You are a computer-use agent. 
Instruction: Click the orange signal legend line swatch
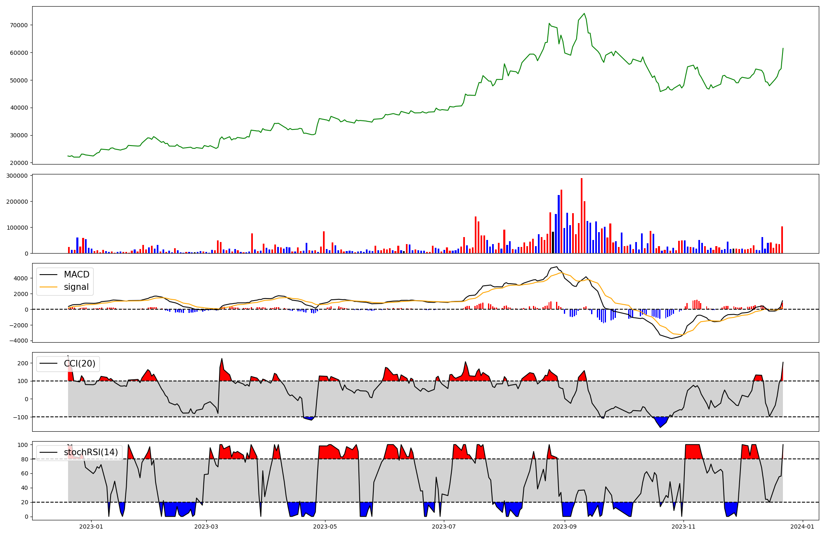click(x=49, y=287)
